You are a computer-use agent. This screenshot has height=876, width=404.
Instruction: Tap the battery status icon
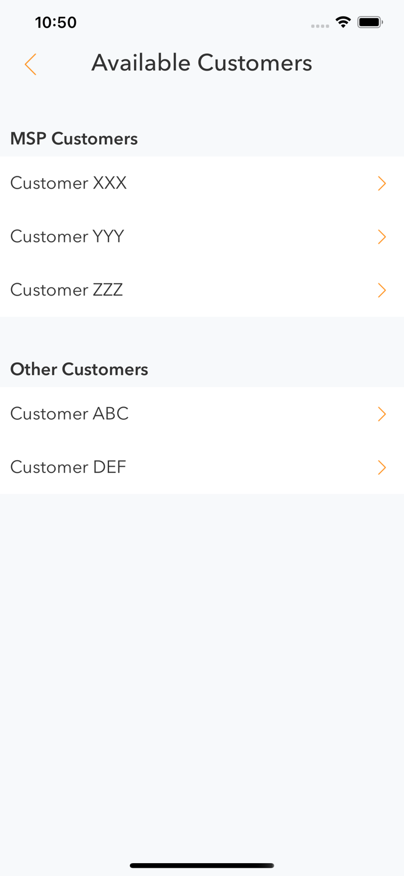[x=370, y=22]
